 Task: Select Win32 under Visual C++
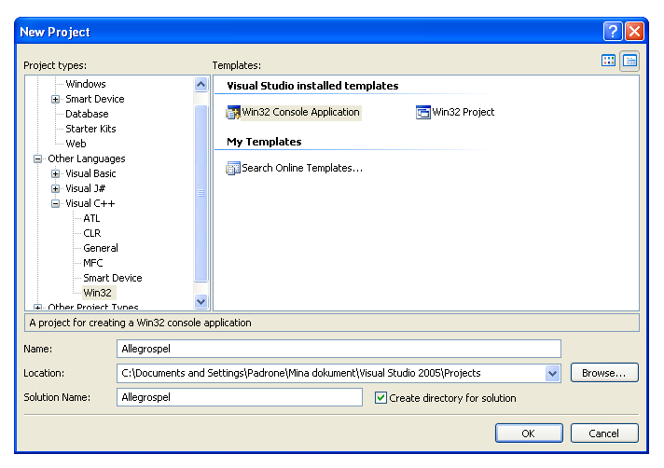click(97, 293)
